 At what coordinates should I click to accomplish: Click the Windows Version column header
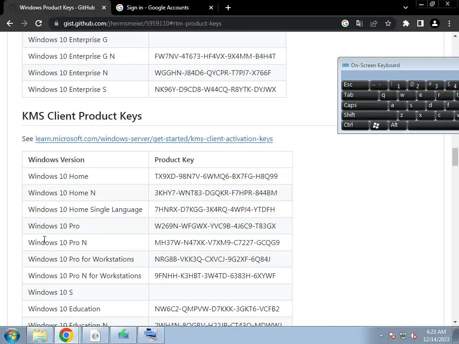click(x=56, y=160)
